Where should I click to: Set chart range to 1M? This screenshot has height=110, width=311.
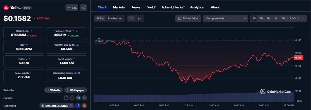tap(269, 19)
